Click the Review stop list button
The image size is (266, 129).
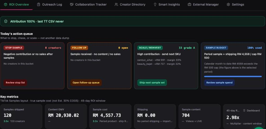click(15, 83)
